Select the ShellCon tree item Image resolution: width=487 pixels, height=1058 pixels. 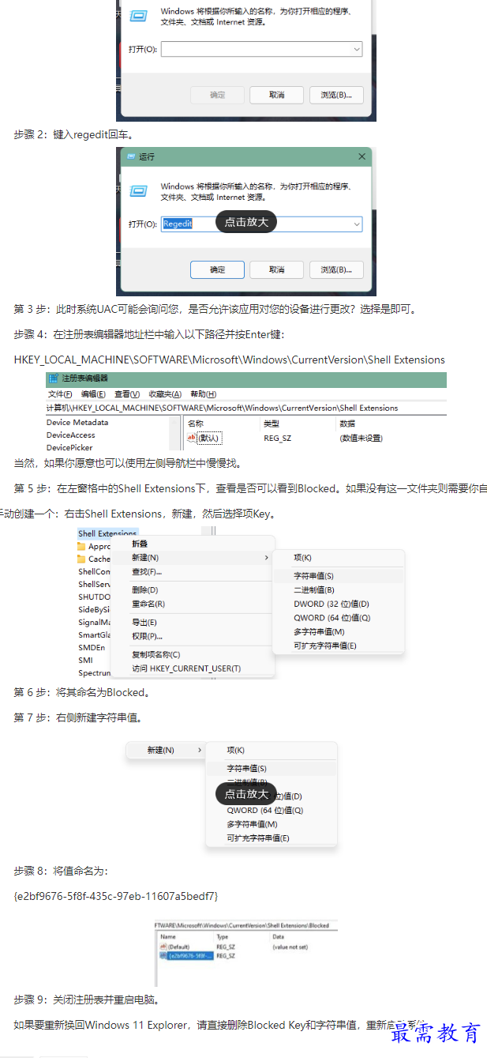point(94,571)
